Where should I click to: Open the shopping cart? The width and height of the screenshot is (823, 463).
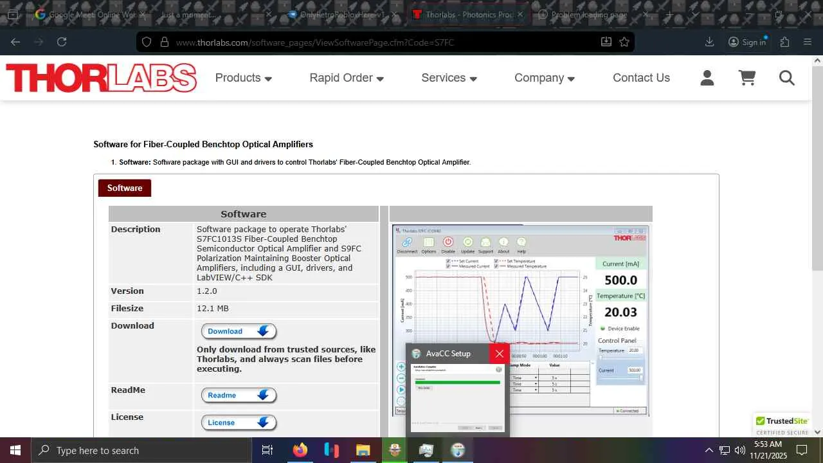coord(747,78)
